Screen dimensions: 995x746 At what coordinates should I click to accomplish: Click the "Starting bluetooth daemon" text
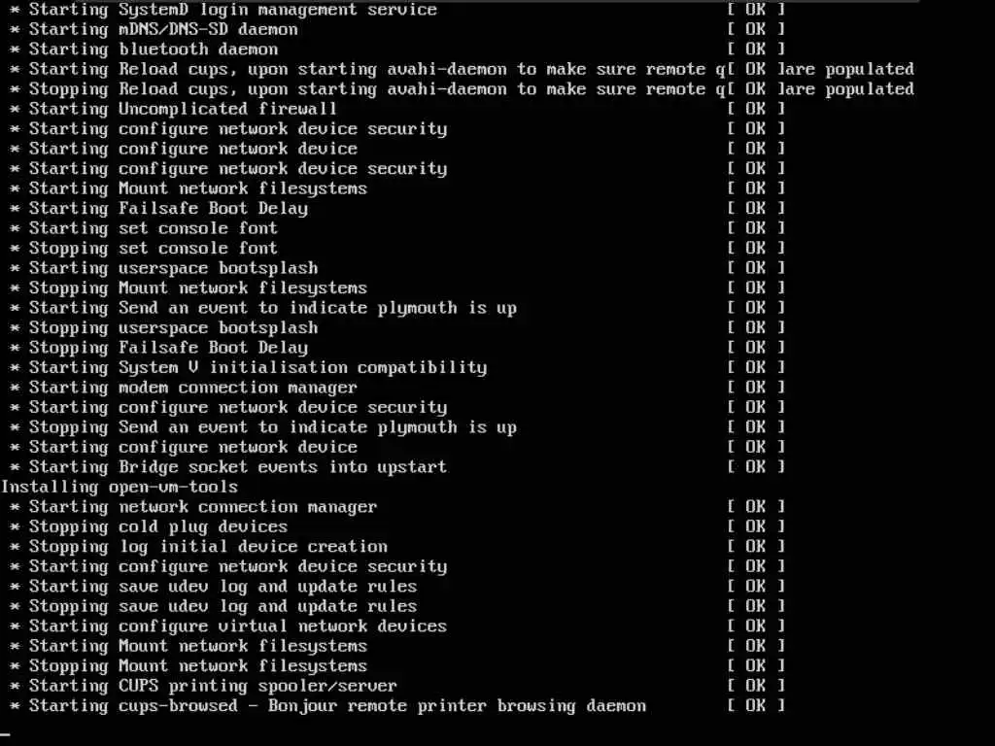(154, 49)
